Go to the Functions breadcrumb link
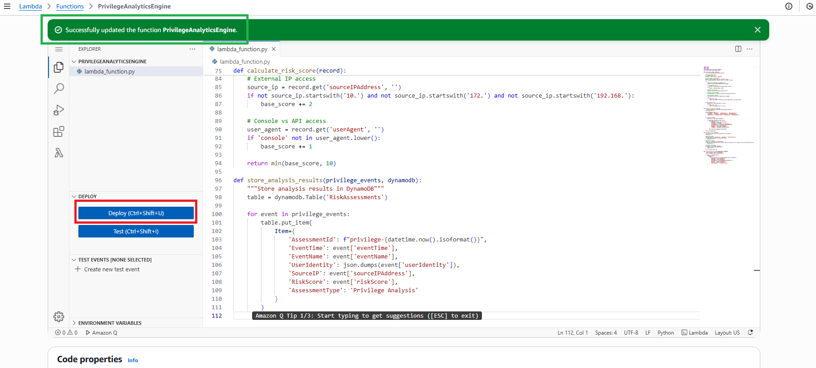This screenshot has width=816, height=368. [x=70, y=6]
